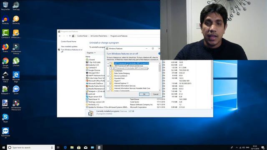Launch Edge from the taskbar
267x150 pixels.
click(65, 147)
